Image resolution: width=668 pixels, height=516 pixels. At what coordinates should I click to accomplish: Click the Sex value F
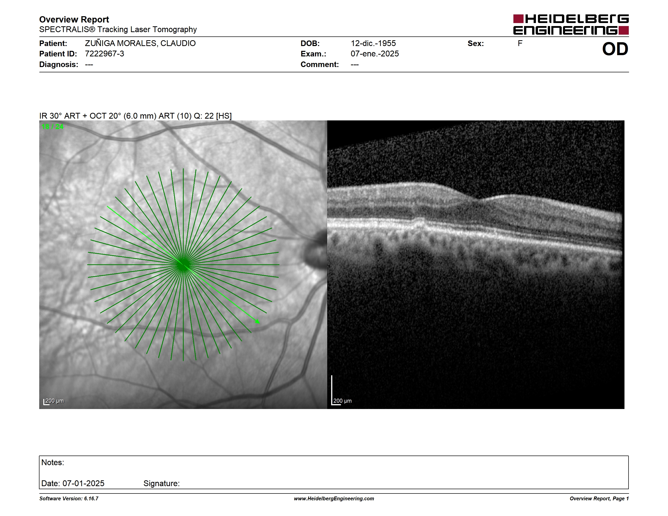click(520, 44)
